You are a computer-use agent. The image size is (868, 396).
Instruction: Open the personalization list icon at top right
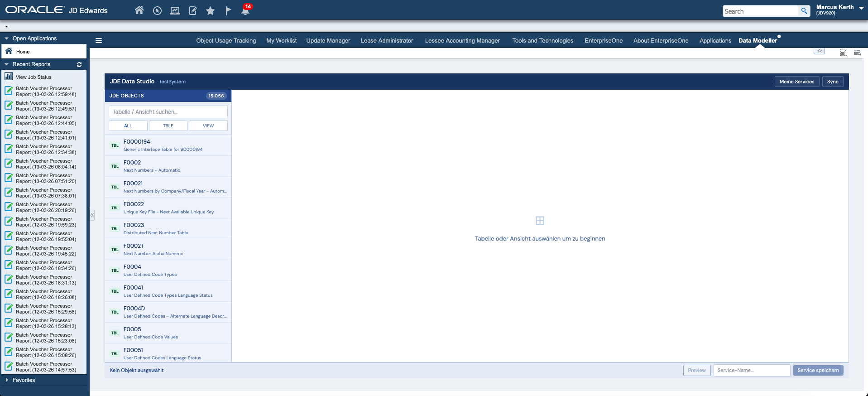[x=857, y=53]
